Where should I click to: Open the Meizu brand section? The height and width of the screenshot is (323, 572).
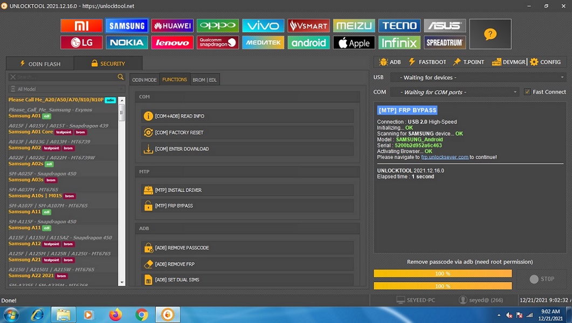click(354, 25)
